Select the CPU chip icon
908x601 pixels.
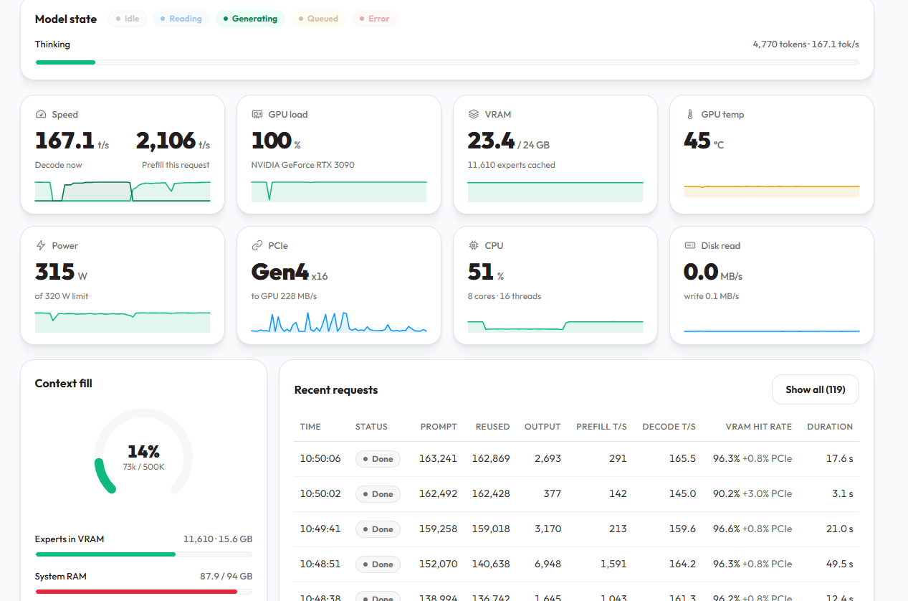tap(474, 246)
